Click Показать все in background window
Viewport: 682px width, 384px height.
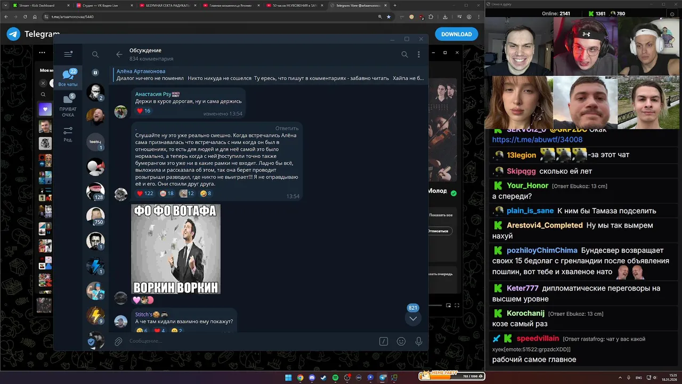point(440,215)
